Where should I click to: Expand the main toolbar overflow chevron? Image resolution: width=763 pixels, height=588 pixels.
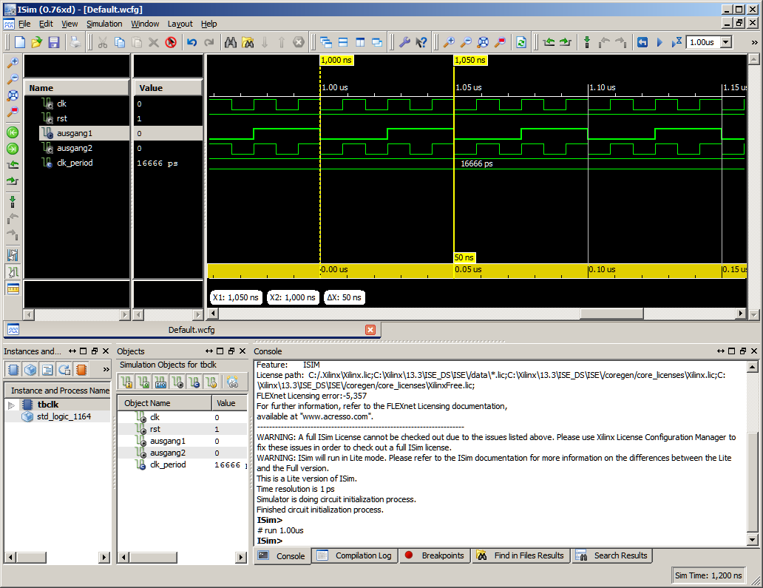point(754,42)
